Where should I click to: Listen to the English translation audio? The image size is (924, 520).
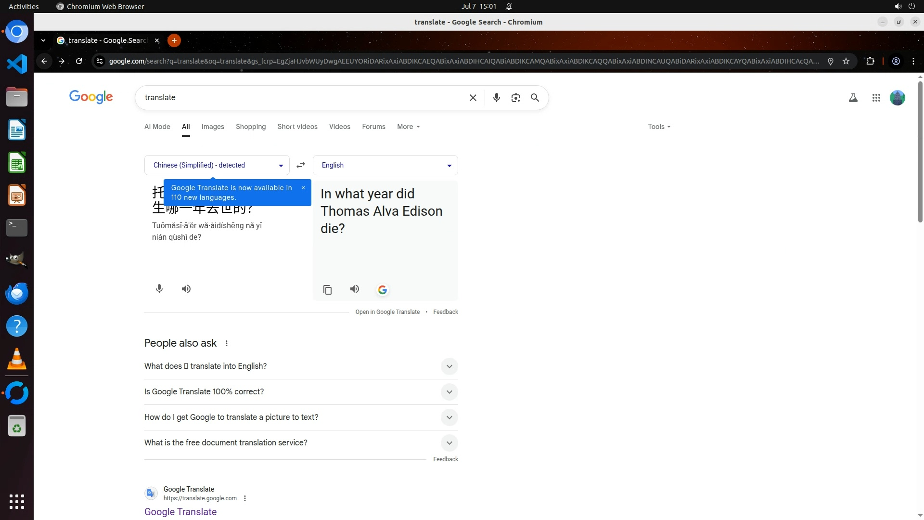pos(355,289)
